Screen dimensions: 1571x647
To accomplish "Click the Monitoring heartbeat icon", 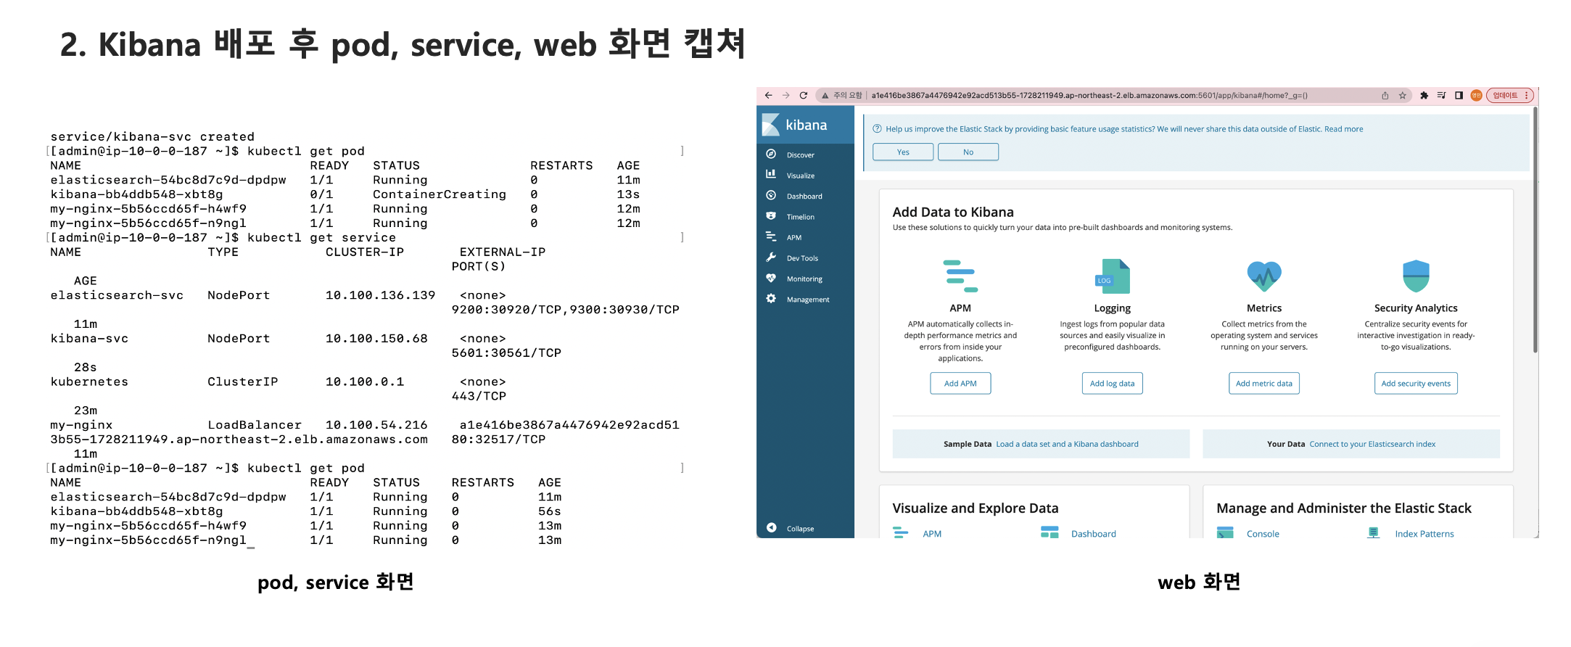I will (771, 279).
